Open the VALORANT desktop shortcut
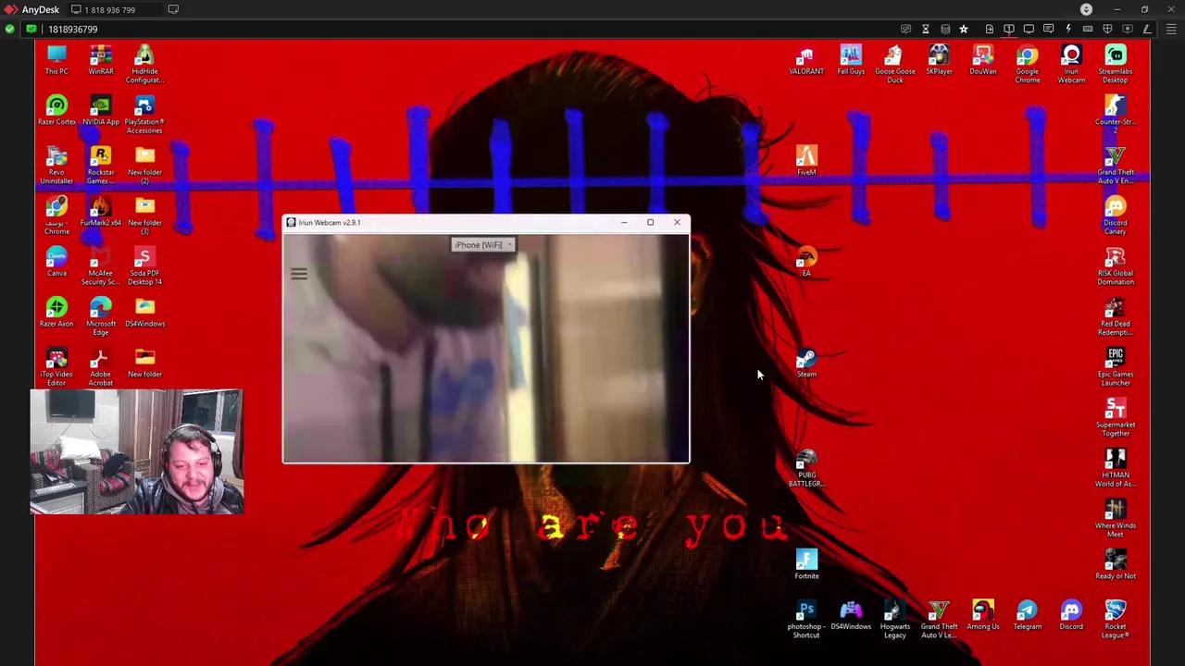The width and height of the screenshot is (1185, 666). point(806,60)
